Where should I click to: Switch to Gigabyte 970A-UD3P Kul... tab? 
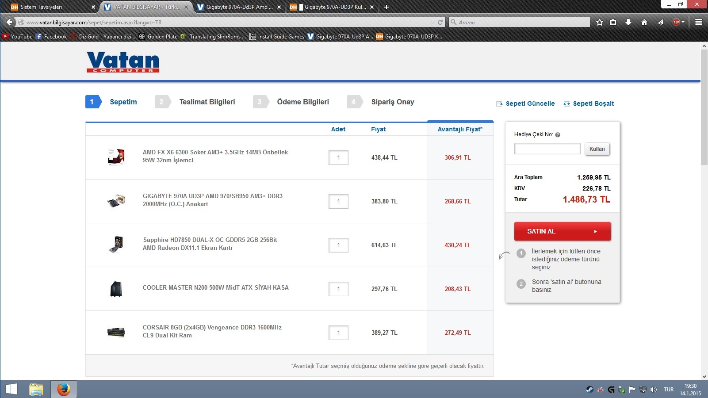tap(332, 7)
